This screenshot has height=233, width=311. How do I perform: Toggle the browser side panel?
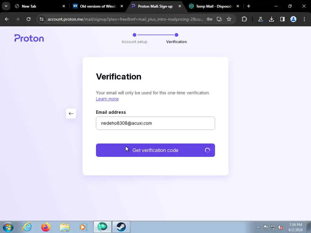[x=282, y=19]
